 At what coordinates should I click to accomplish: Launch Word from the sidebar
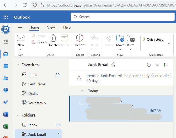6,114
